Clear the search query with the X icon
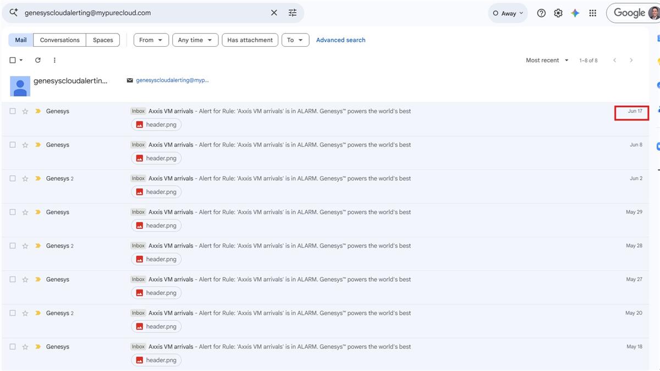Viewport: 660px width, 371px height. coord(274,13)
